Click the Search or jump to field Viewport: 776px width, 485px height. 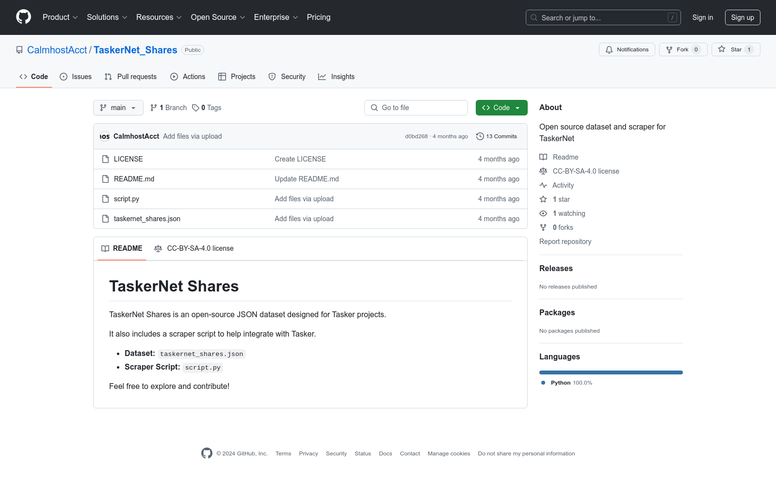603,17
